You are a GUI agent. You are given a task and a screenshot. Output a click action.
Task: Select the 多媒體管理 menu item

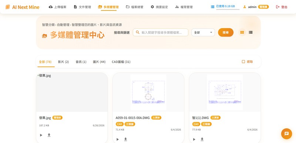tap(108, 7)
